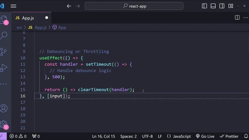Open the forwarded ports indicator showing 0
Screen dimensions: 249x140
click(x=36, y=136)
